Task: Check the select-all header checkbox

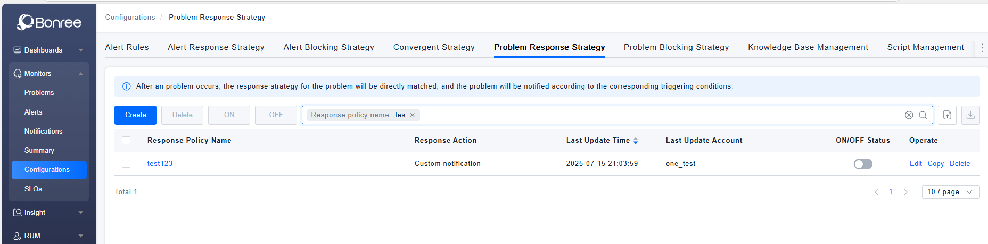Action: pos(126,141)
